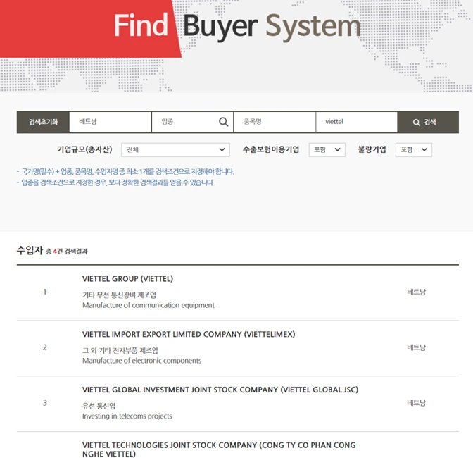Viewport: 473px width, 458px height.
Task: Click the country input showing 베트남
Action: click(x=110, y=122)
